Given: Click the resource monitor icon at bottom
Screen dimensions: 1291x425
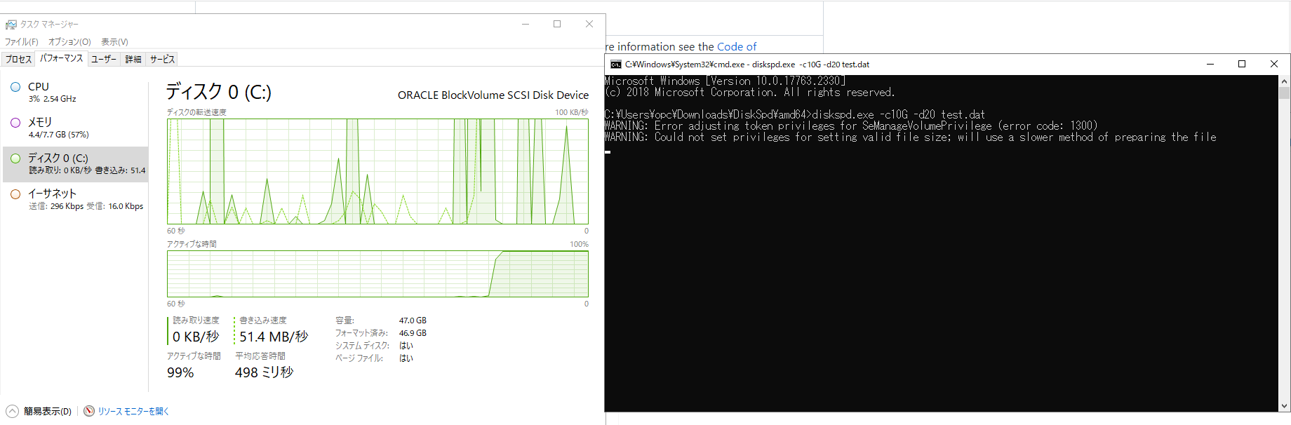Looking at the screenshot, I should coord(89,411).
